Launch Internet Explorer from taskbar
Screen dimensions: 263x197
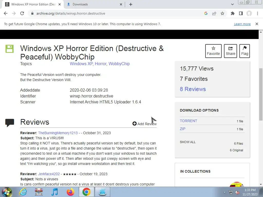click(23, 192)
